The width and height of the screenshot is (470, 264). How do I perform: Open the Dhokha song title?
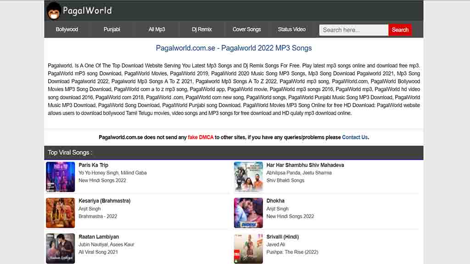pyautogui.click(x=275, y=201)
